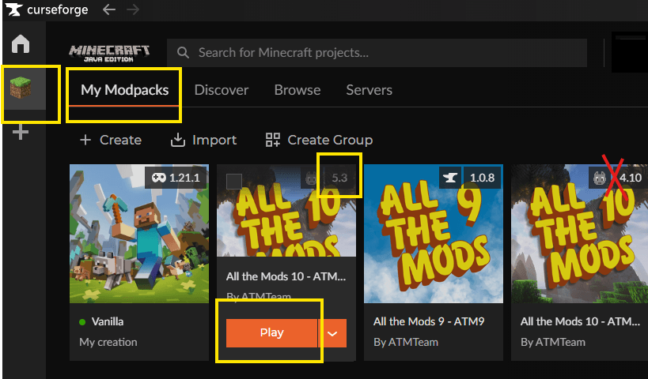The width and height of the screenshot is (648, 379).
Task: Open the Discover tab
Action: pos(222,90)
